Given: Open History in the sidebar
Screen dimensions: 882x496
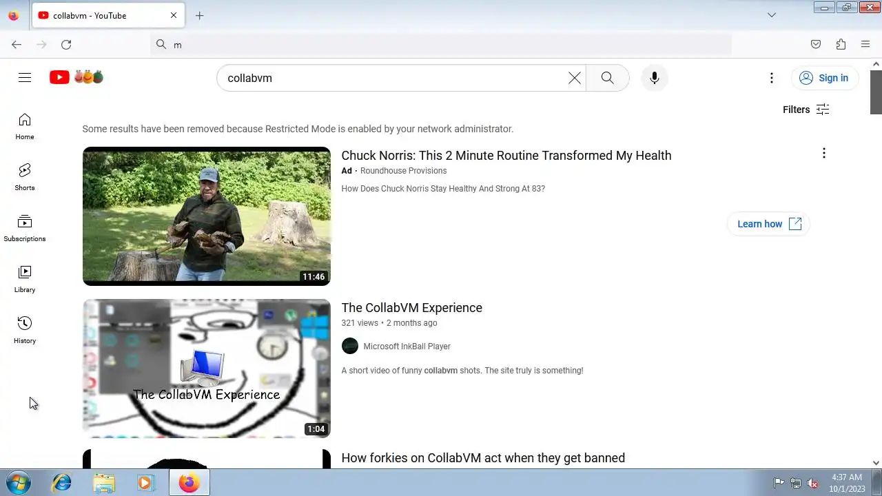Looking at the screenshot, I should [25, 331].
